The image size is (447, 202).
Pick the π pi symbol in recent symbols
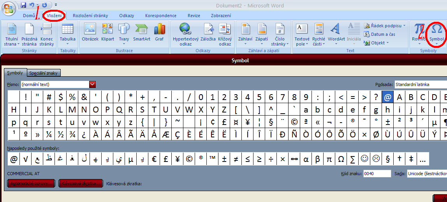[329, 159]
